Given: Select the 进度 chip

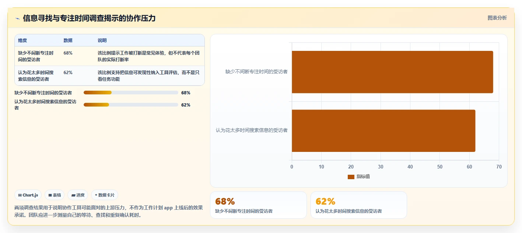Looking at the screenshot, I should 78,195.
